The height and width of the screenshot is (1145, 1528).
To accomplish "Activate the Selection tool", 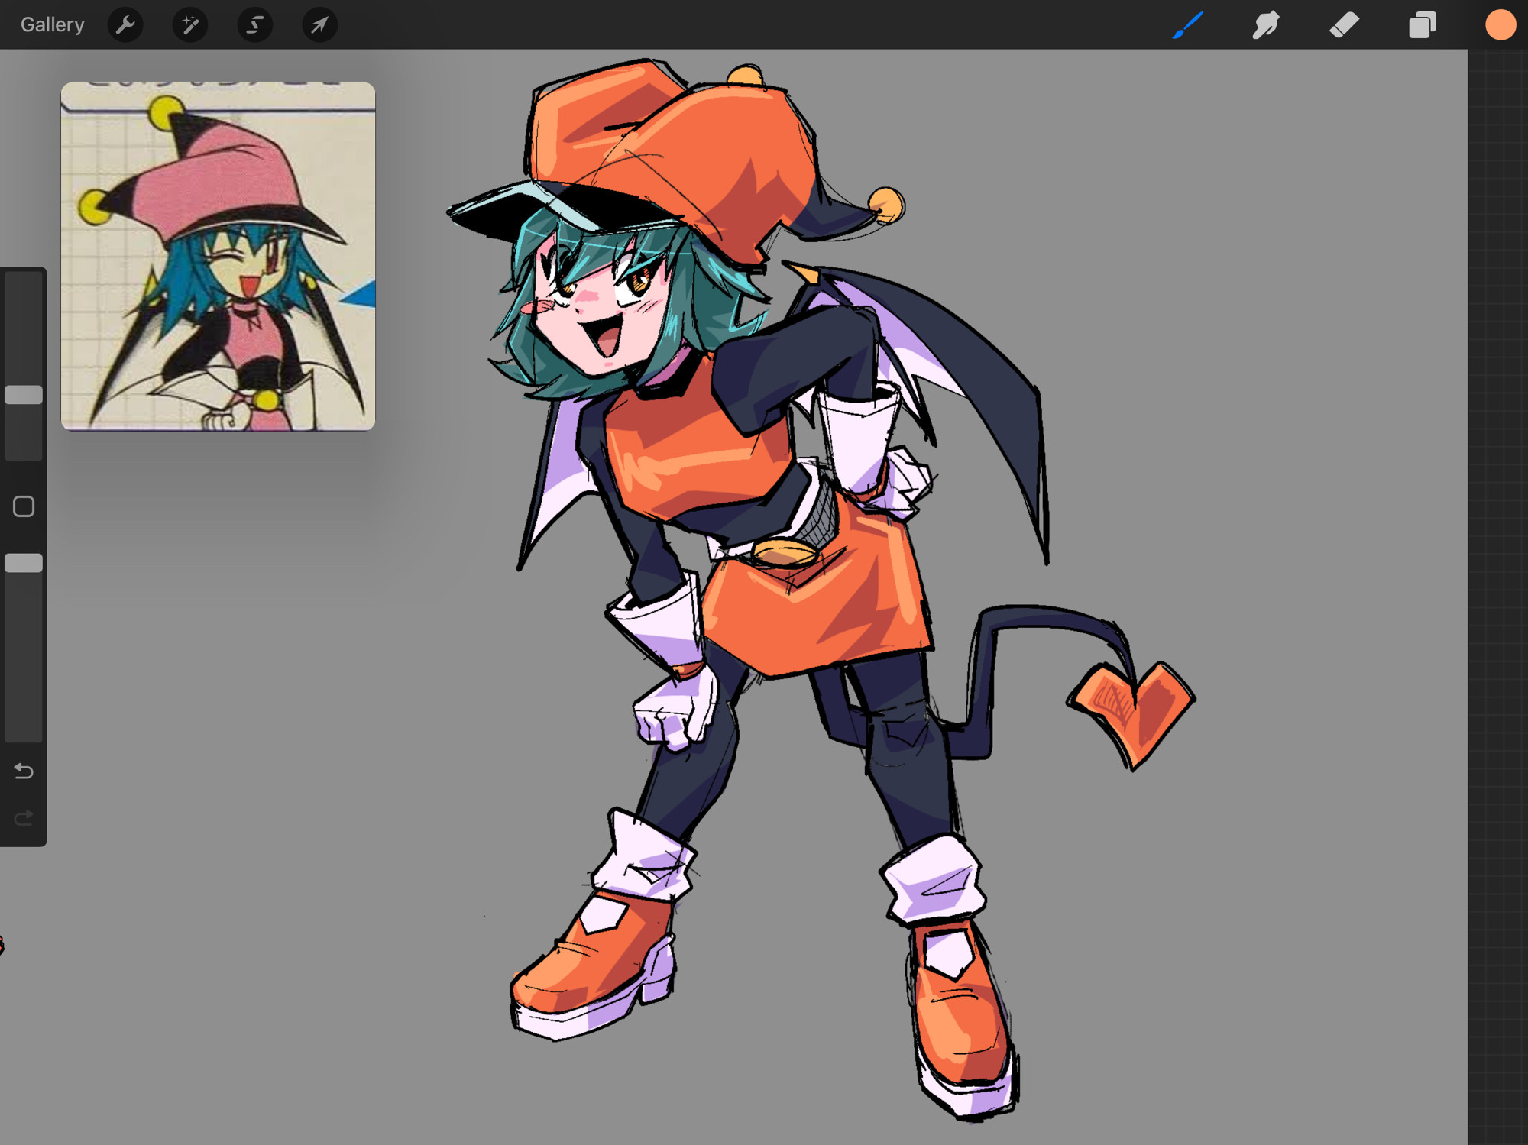I will tap(254, 25).
